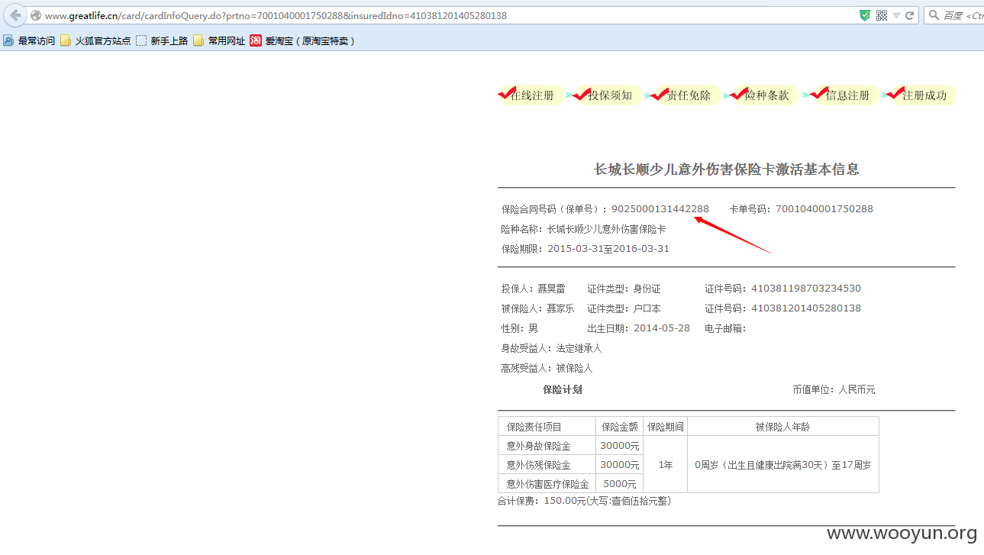The width and height of the screenshot is (984, 555).
Task: Go back with the browser back arrow
Action: [x=15, y=15]
